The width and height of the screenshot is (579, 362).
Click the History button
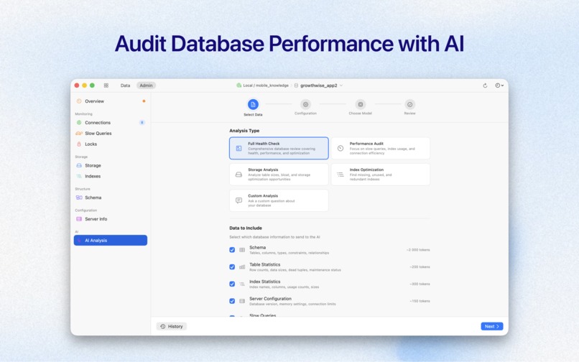pyautogui.click(x=172, y=327)
